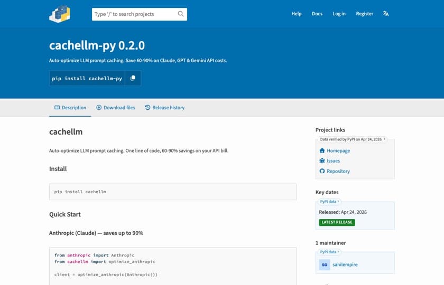Expand PyPI data badge under Key dates
444x285 pixels.
click(329, 202)
